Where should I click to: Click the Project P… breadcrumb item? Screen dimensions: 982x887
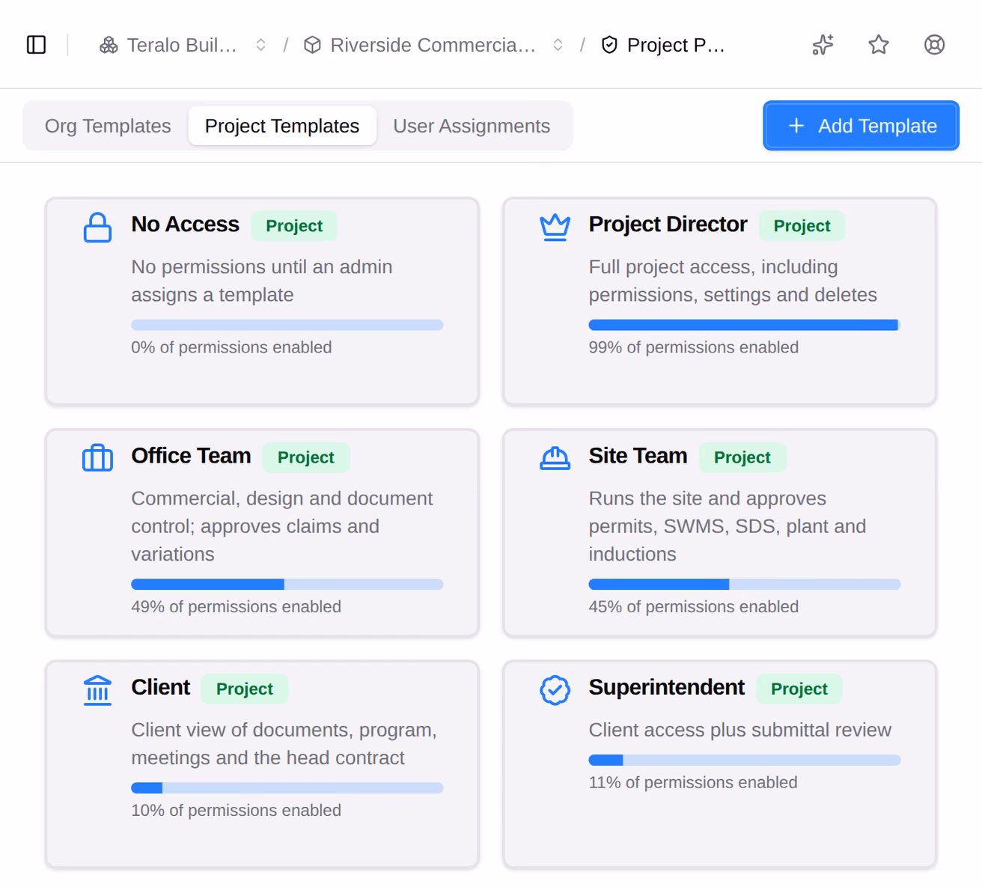676,45
